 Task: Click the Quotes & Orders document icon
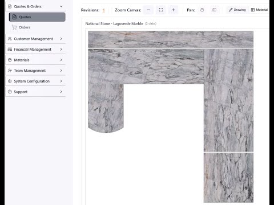(10, 6)
